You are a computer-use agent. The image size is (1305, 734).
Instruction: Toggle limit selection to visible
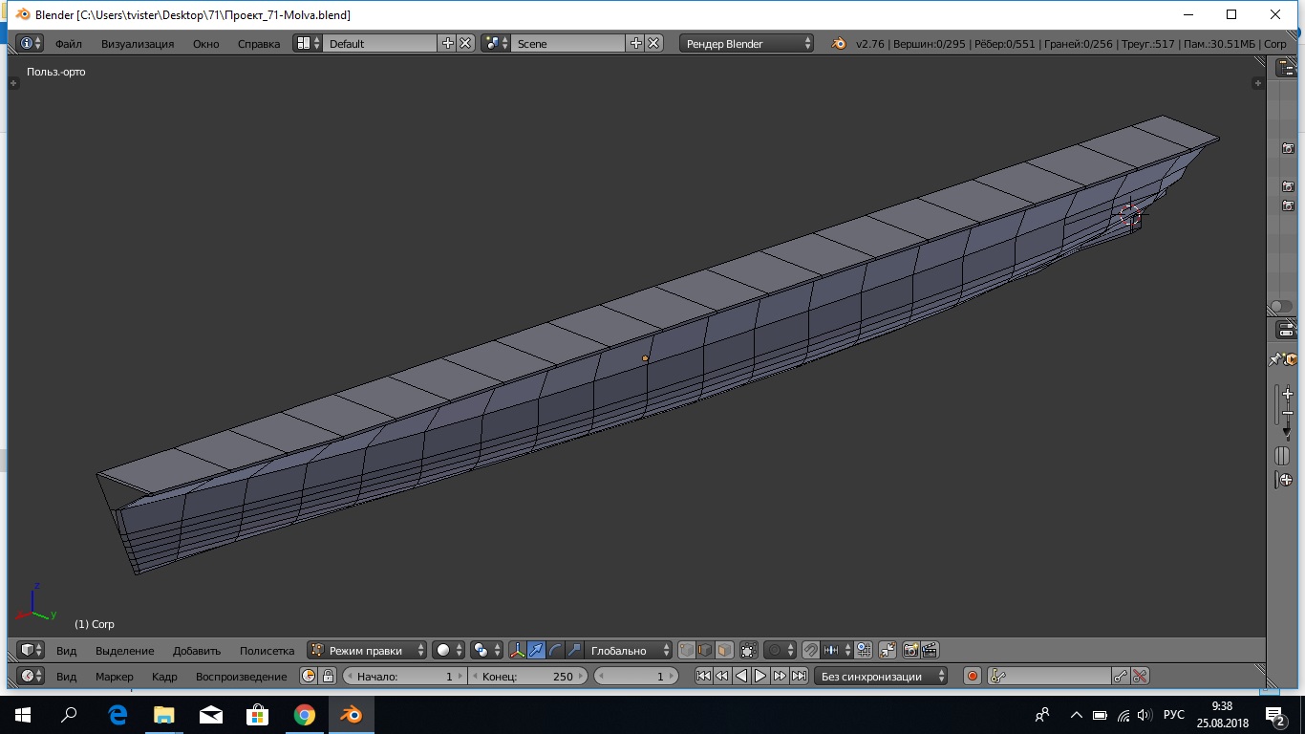click(749, 651)
